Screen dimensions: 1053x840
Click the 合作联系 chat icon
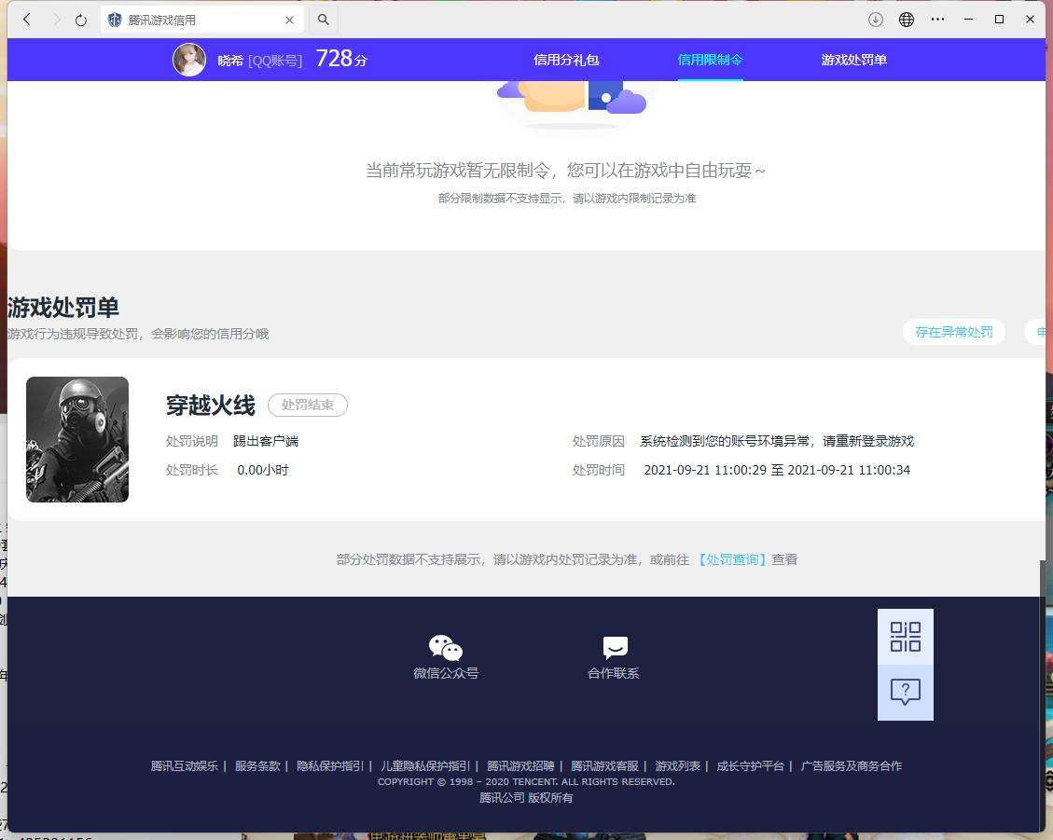tap(616, 648)
